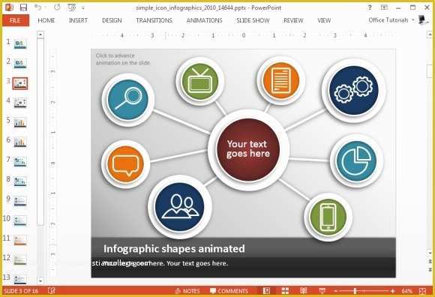
Task: Click 'Infographic shapes animated' title text
Action: (174, 248)
